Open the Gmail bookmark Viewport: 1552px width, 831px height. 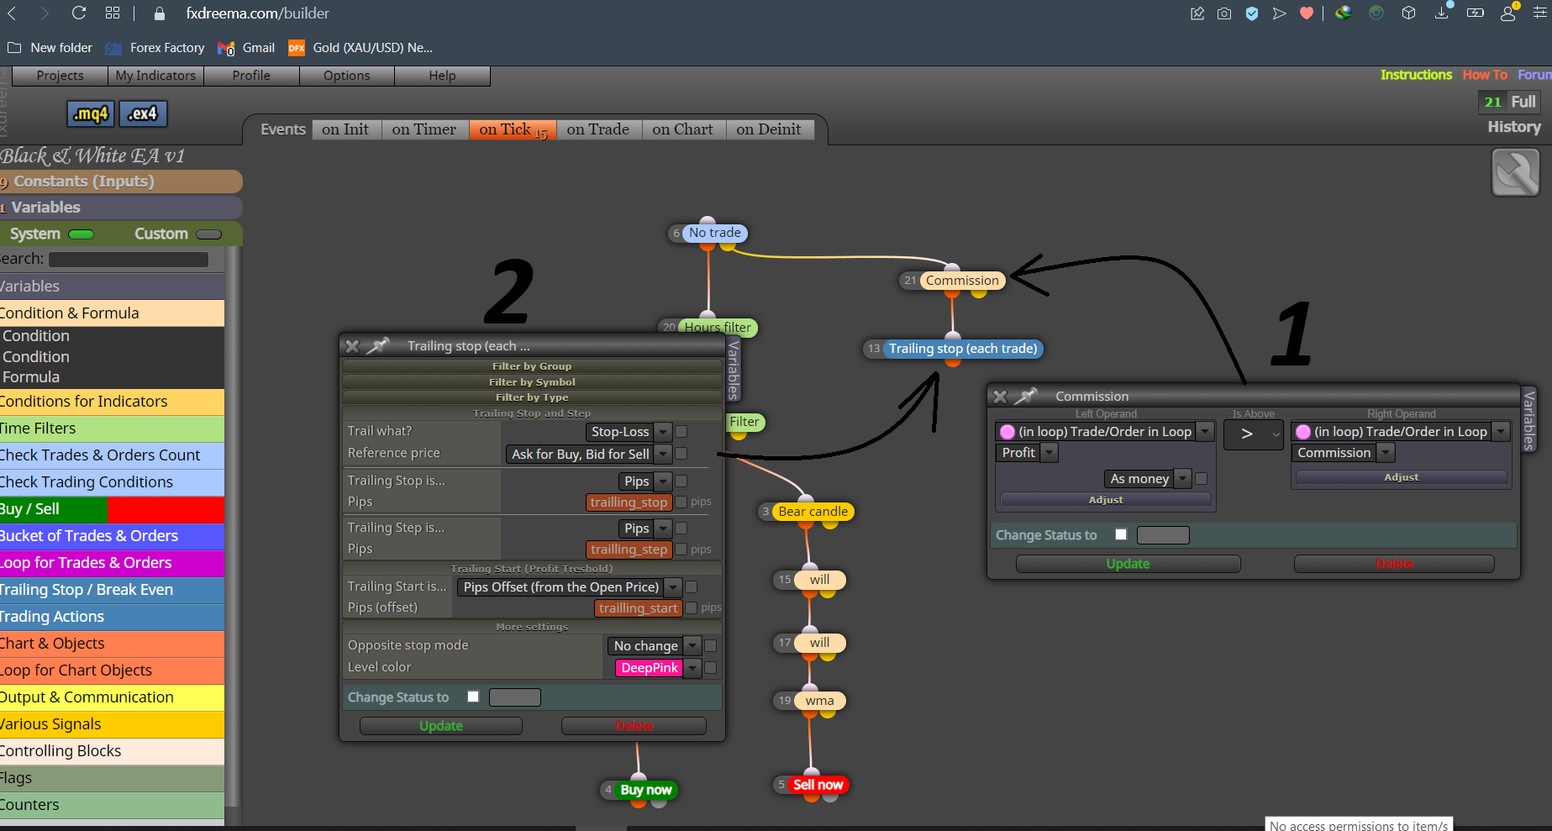coord(246,48)
